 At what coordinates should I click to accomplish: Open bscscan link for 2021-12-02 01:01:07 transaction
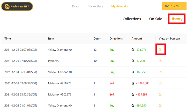coord(160,105)
